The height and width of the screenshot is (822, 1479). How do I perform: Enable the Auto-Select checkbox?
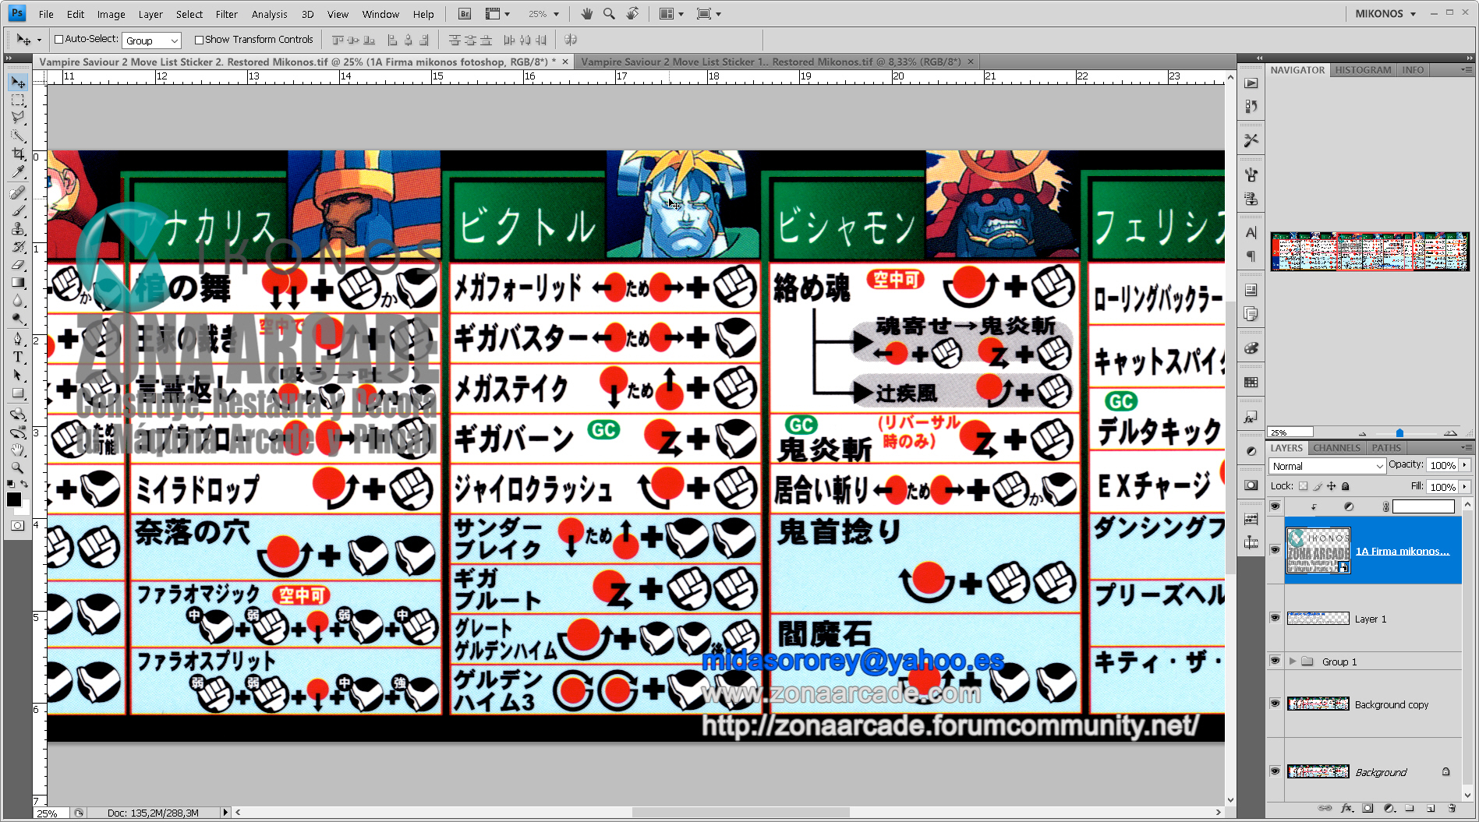[58, 40]
